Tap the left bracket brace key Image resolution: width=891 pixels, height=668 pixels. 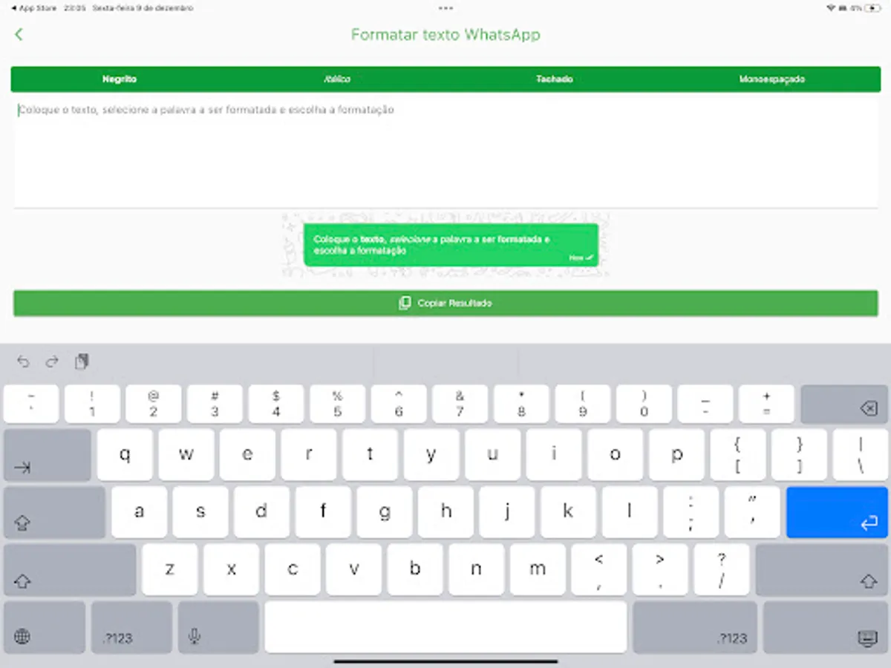point(737,455)
